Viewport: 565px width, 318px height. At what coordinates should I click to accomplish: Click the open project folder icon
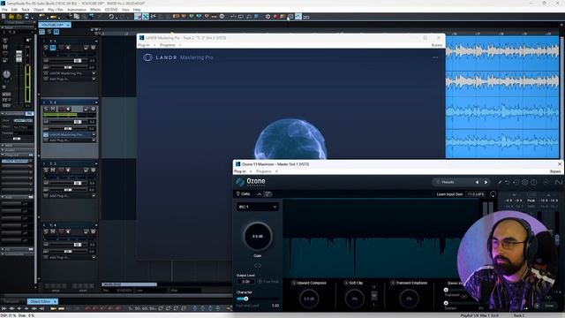click(11, 17)
